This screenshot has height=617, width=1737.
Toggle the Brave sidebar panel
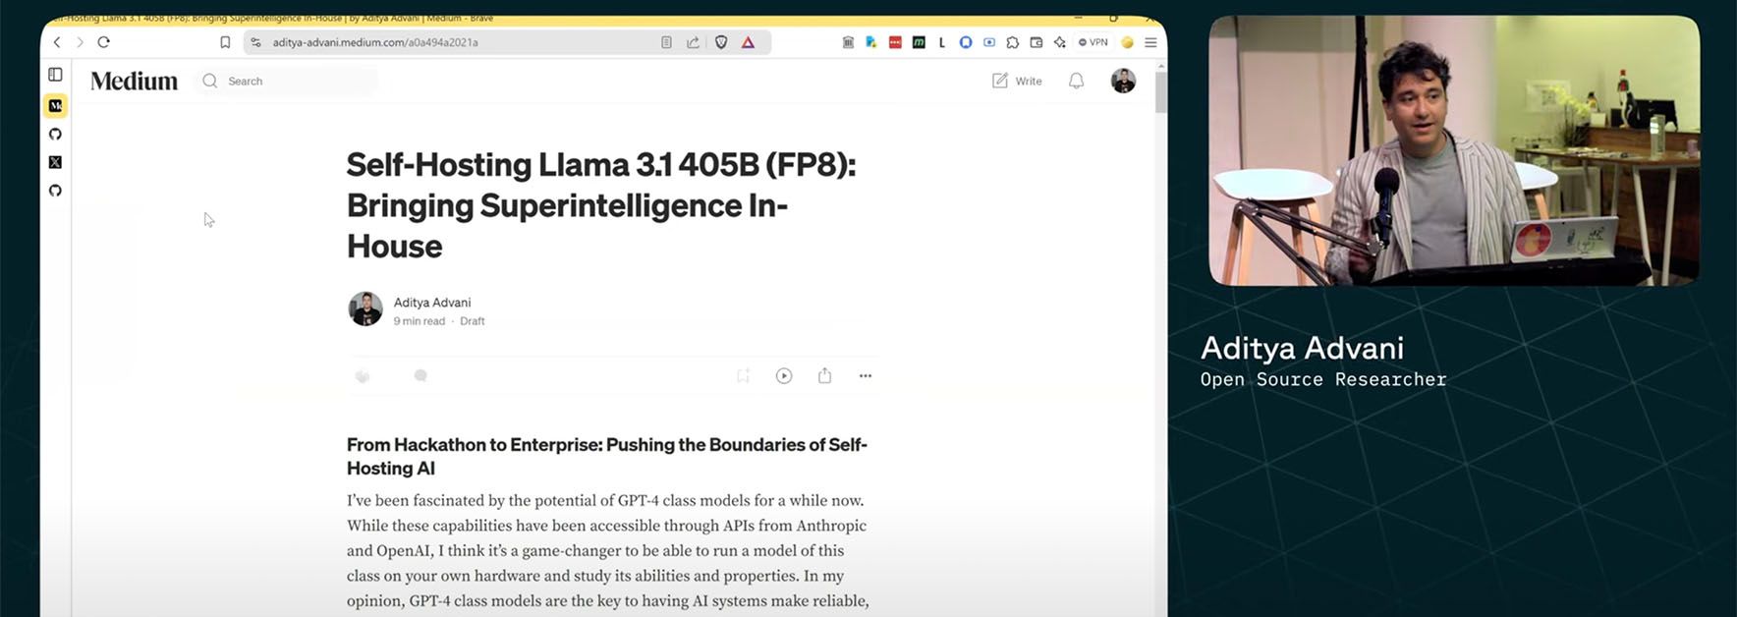pyautogui.click(x=55, y=75)
